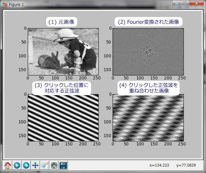This screenshot has width=206, height=173.
Task: Maximize the Figure 1 window
Action: click(185, 3)
